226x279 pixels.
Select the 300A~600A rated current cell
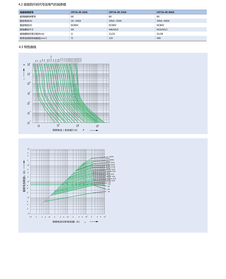pos(163,21)
